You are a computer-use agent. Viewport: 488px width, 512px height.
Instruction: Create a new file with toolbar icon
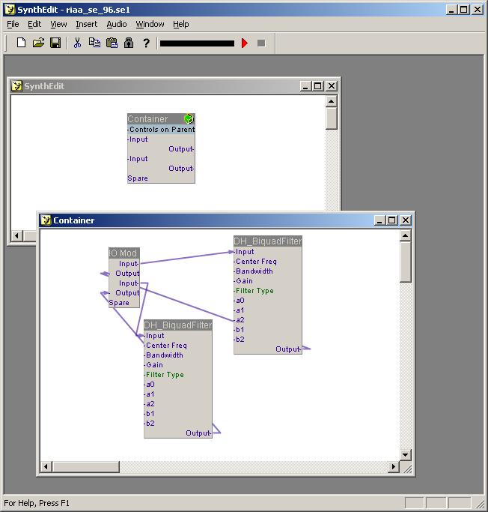point(21,43)
